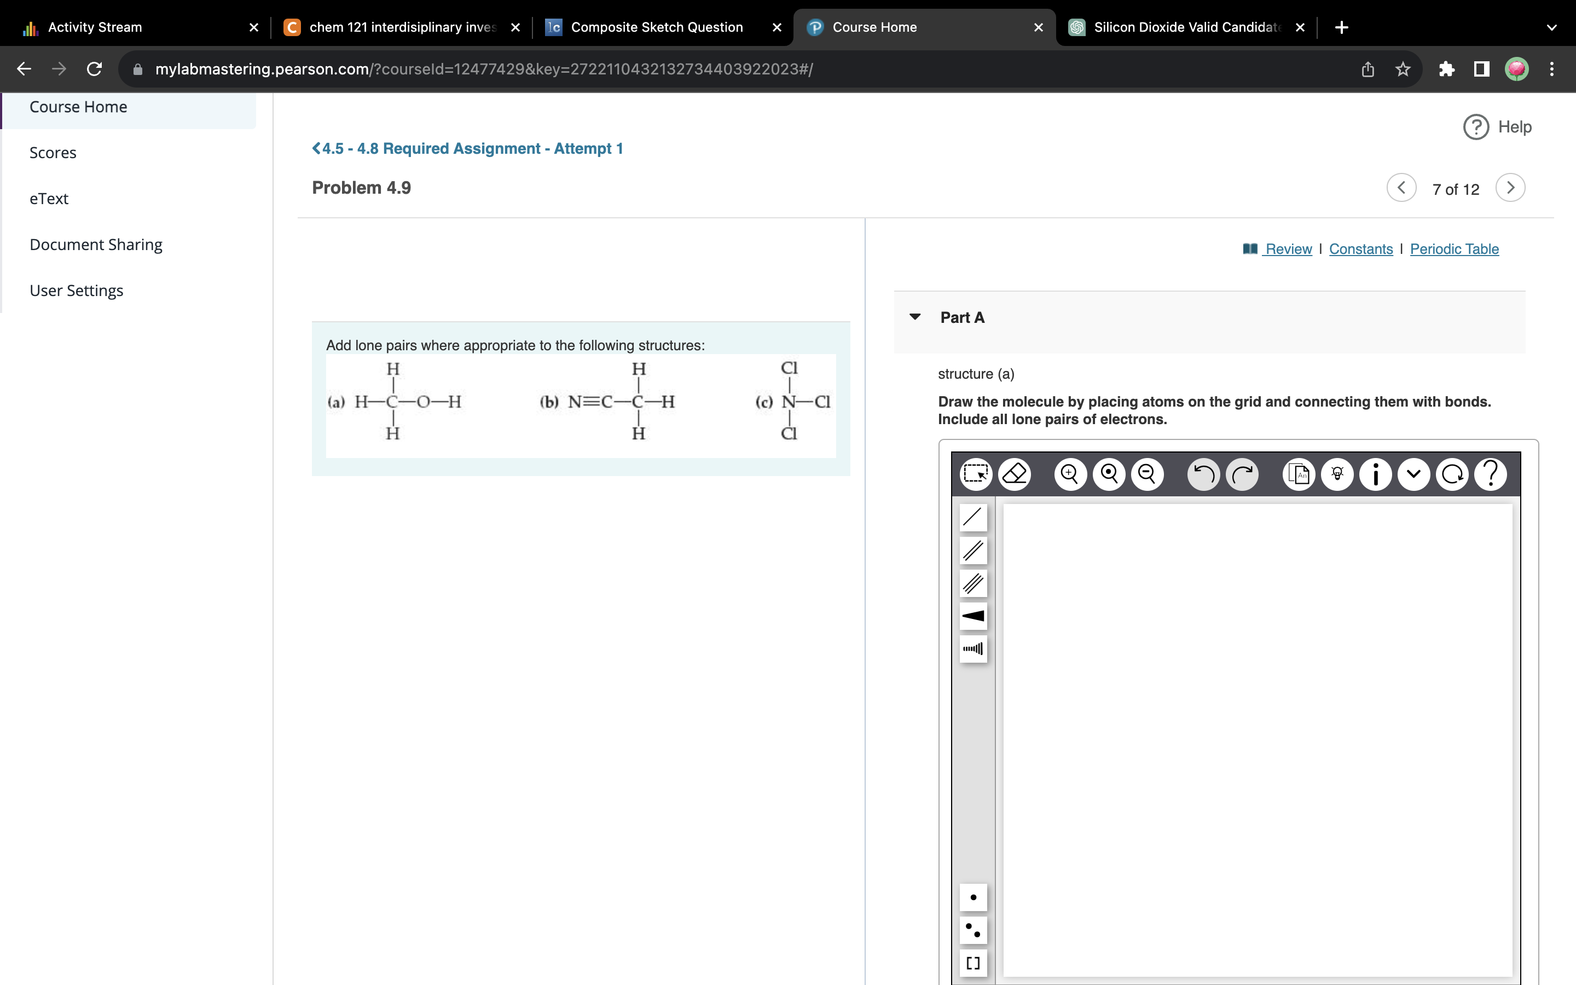Select the lone pair electrons tool
Viewport: 1576px width, 985px height.
[x=973, y=930]
